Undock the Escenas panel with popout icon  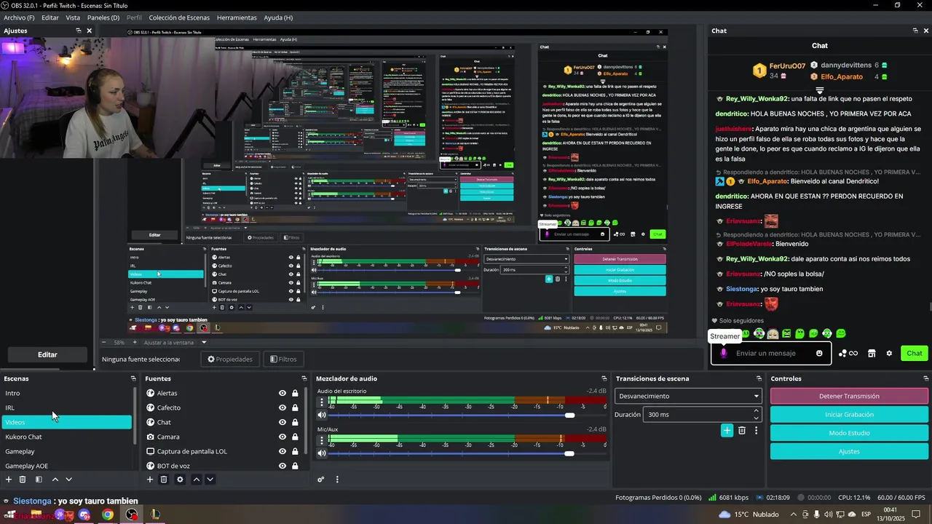(x=133, y=378)
